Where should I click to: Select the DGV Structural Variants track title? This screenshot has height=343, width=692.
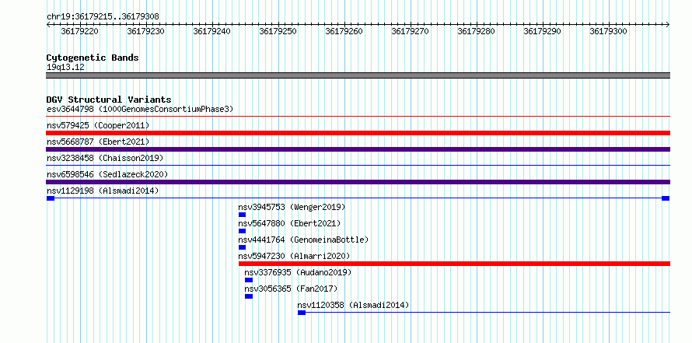[x=109, y=100]
